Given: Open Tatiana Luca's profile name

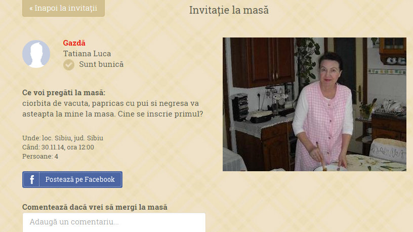Looking at the screenshot, I should tap(87, 54).
